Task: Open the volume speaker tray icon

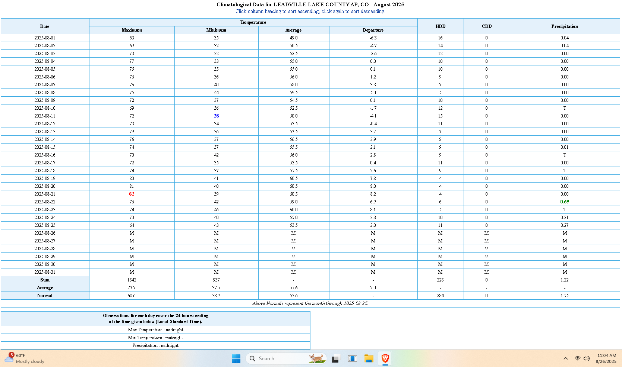Action: click(587, 358)
